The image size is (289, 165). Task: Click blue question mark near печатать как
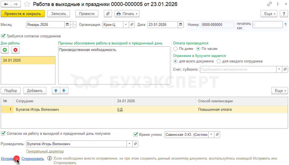tap(285, 24)
